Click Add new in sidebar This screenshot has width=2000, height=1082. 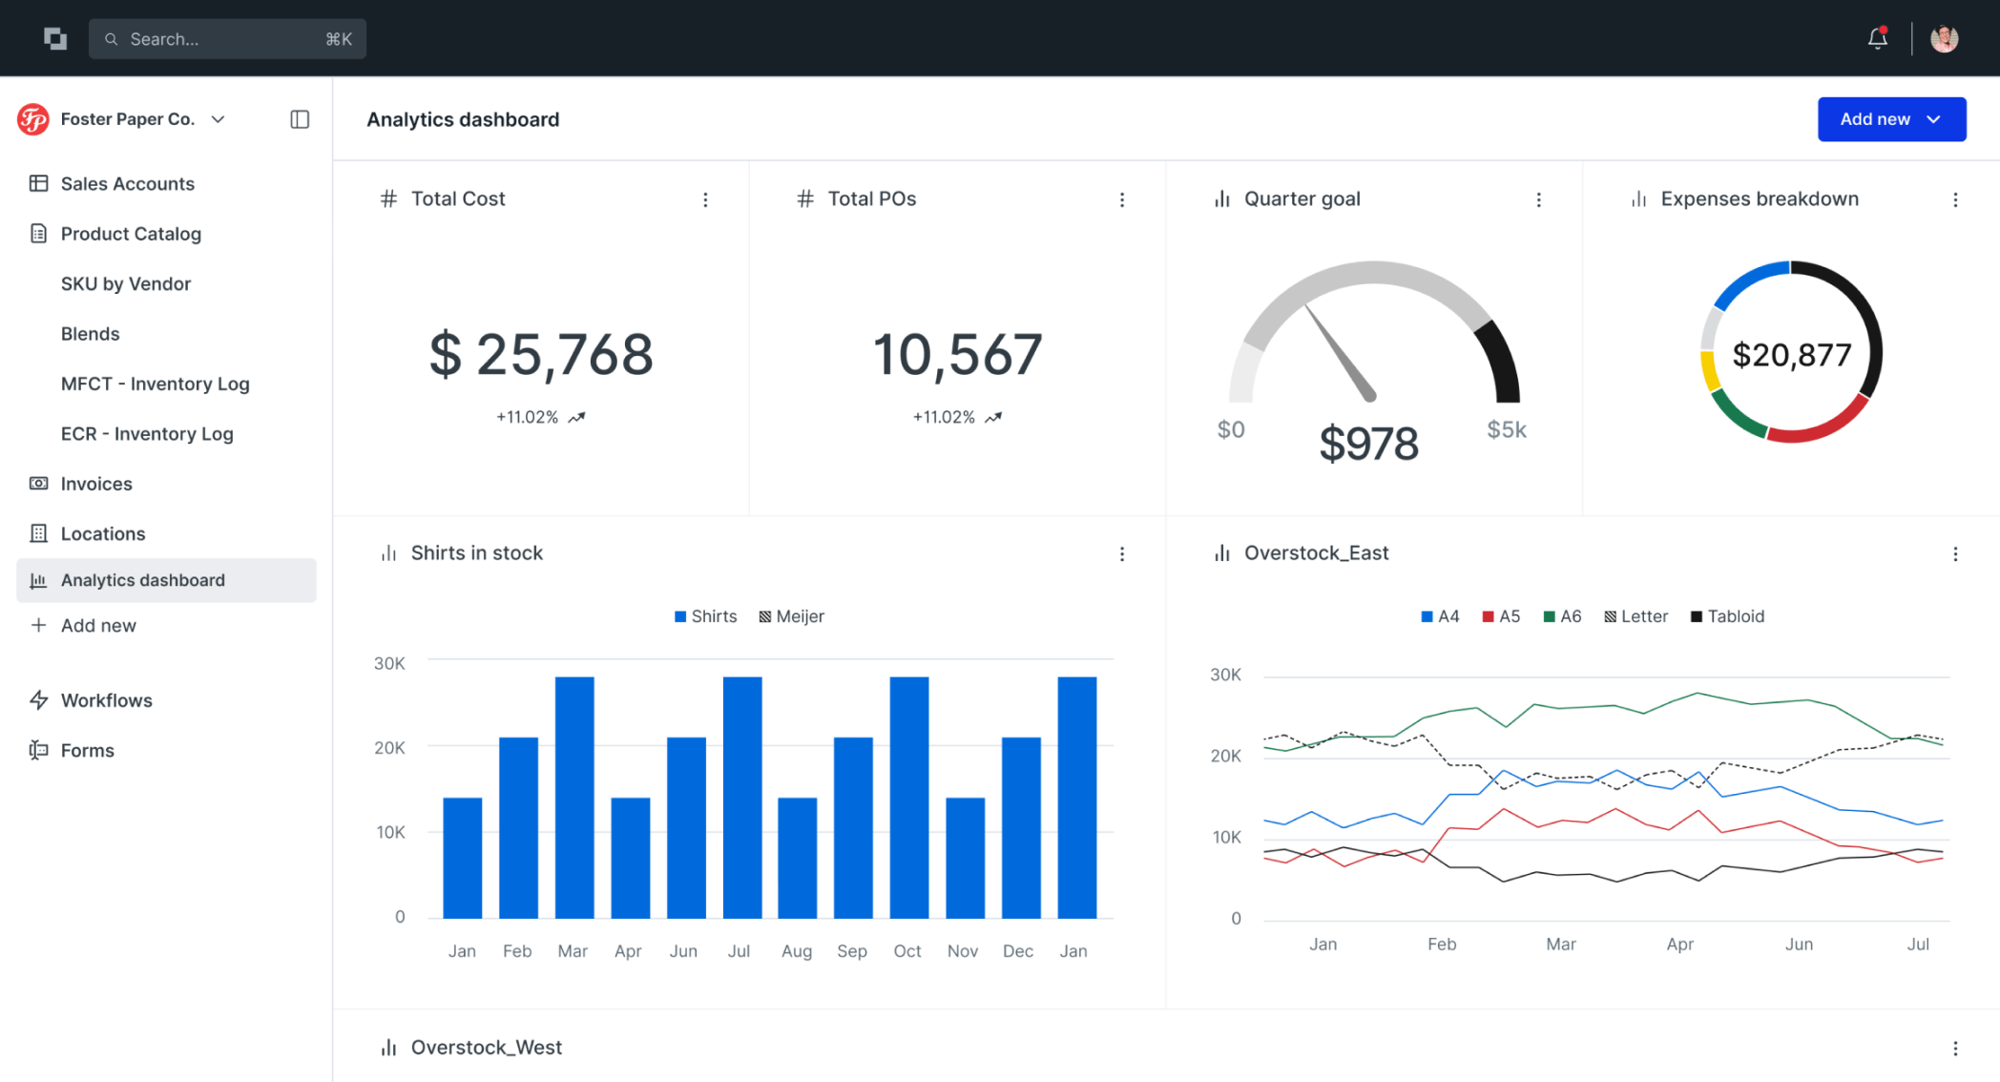click(x=98, y=626)
